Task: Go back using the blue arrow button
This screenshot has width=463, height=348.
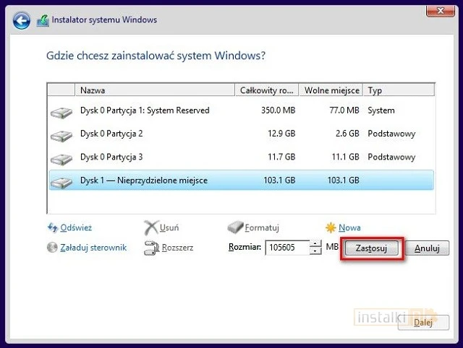Action: [21, 21]
